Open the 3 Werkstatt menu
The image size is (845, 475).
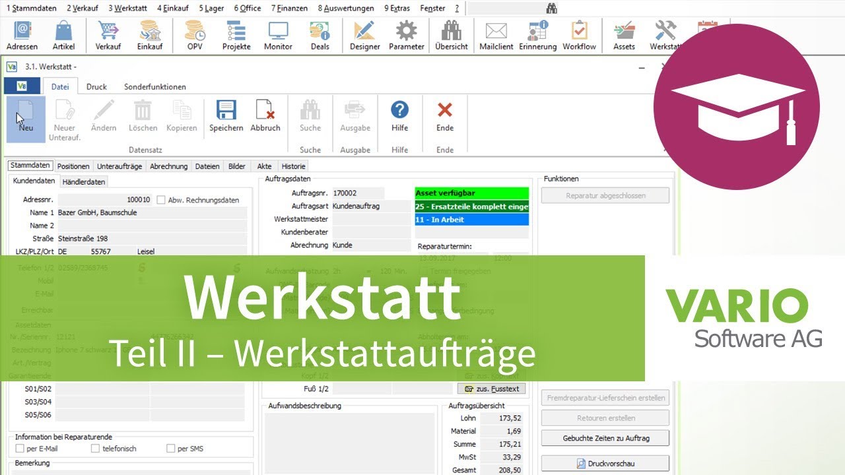point(128,9)
